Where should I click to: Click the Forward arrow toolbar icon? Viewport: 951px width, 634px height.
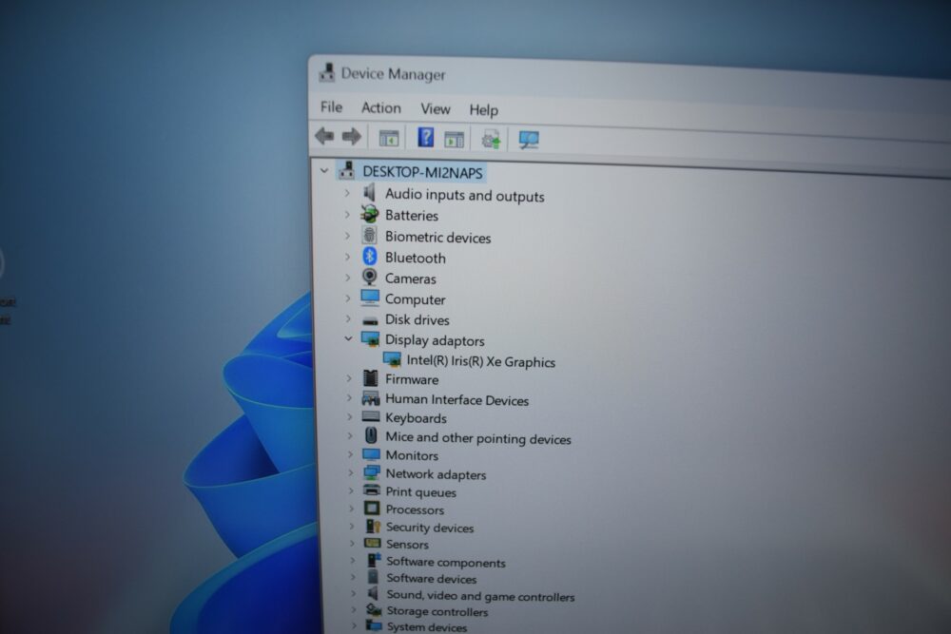(x=352, y=137)
